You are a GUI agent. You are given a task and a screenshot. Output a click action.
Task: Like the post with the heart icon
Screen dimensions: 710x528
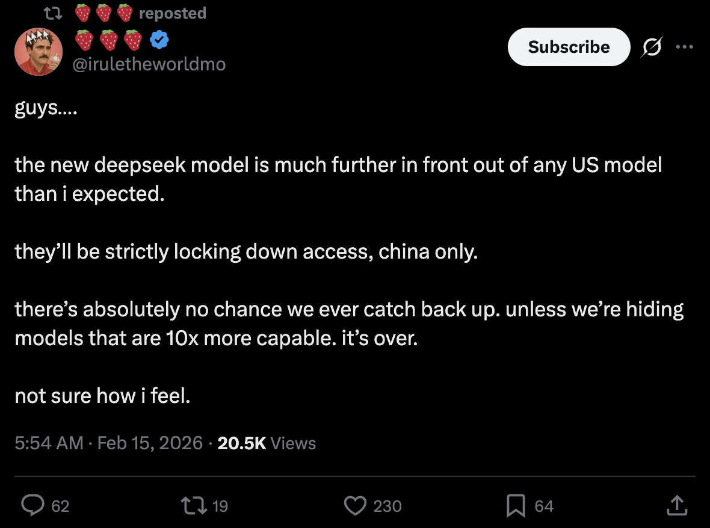pos(356,506)
